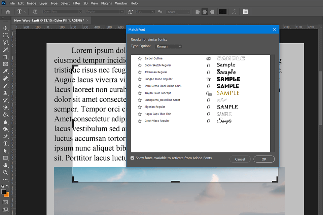Screen dimensions: 323x215
Task: Click the orange background color swatch
Action: [x=7, y=195]
